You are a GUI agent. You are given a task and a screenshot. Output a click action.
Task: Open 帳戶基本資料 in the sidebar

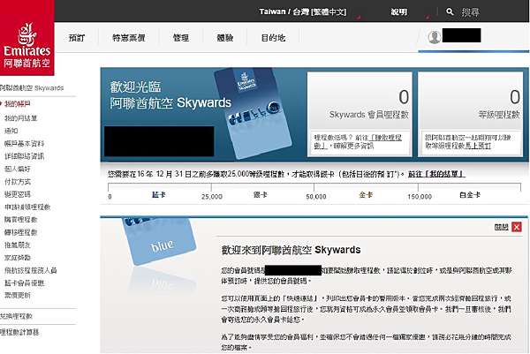click(25, 144)
